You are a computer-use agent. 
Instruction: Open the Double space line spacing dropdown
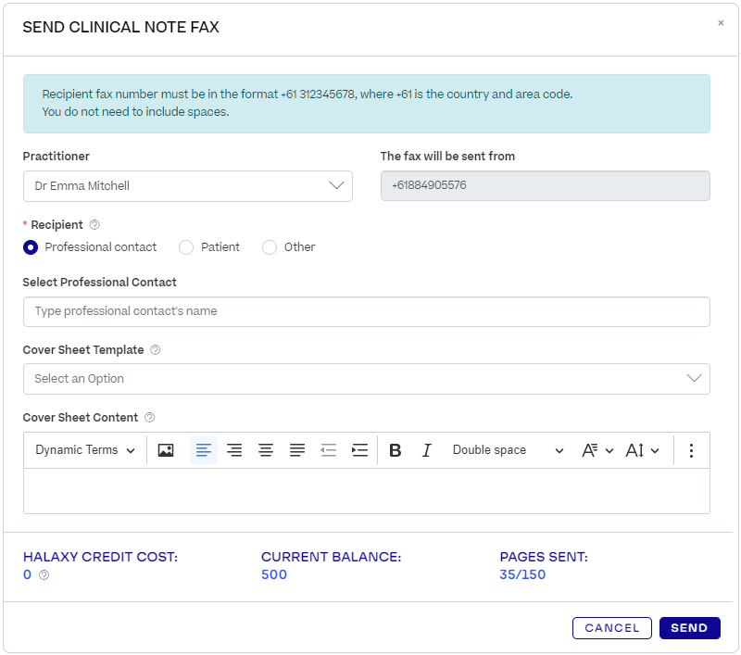[508, 449]
